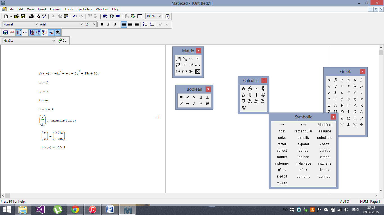Click the Undo arrow icon
This screenshot has height=215, width=384.
tap(75, 16)
